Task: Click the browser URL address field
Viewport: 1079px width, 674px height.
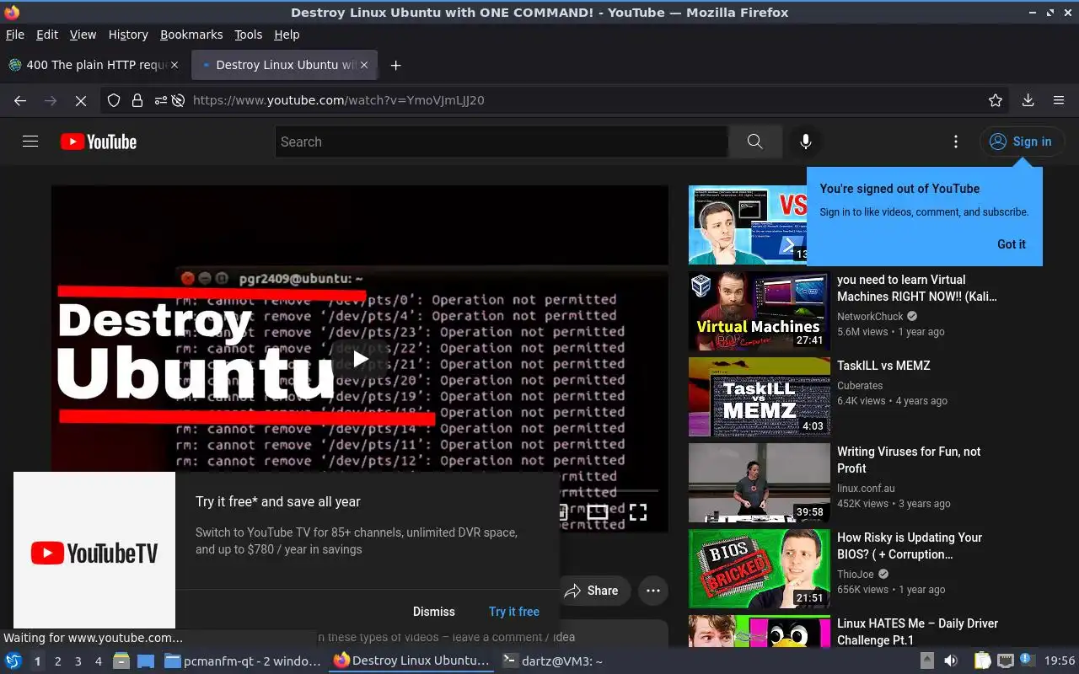Action: click(x=582, y=100)
